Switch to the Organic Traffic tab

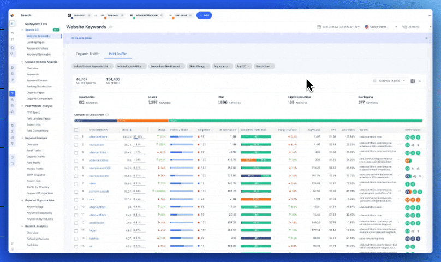click(87, 54)
